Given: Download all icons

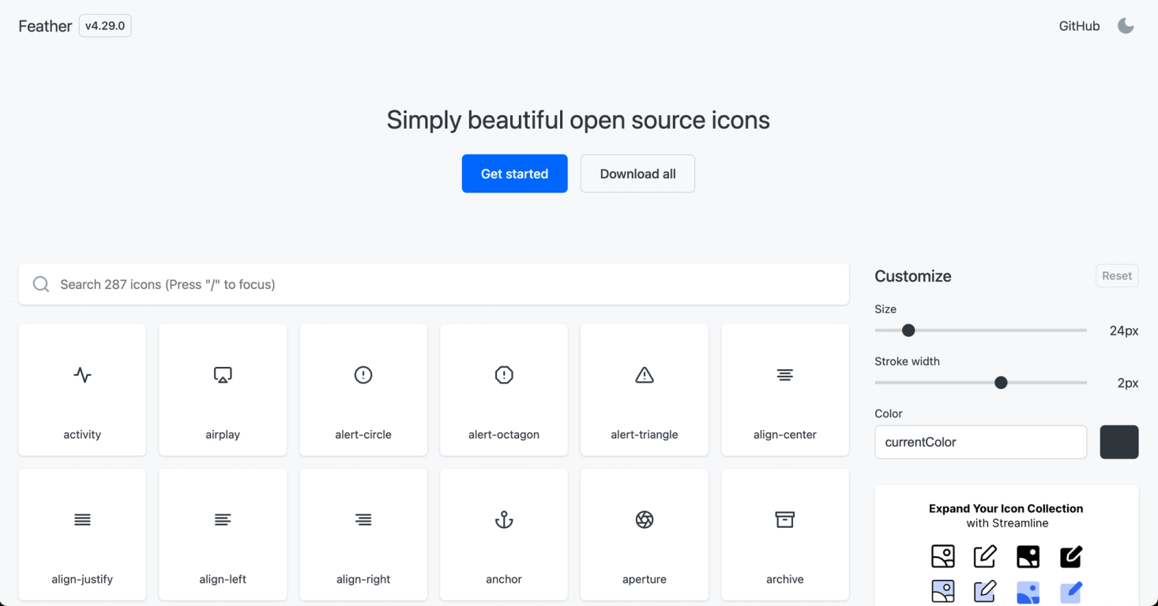Looking at the screenshot, I should coord(637,174).
